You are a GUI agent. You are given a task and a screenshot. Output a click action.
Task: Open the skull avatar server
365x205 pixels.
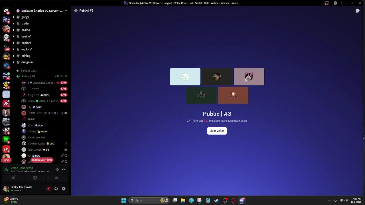[6, 38]
